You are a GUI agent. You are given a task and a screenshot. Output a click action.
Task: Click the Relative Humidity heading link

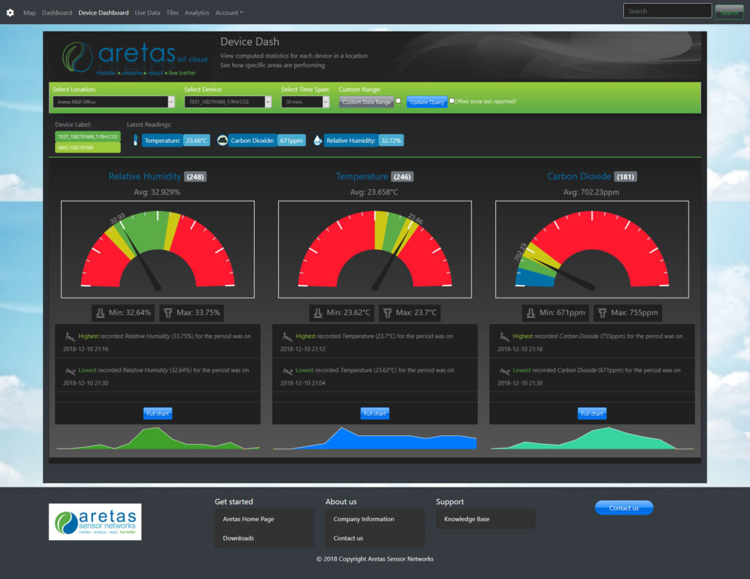(145, 177)
